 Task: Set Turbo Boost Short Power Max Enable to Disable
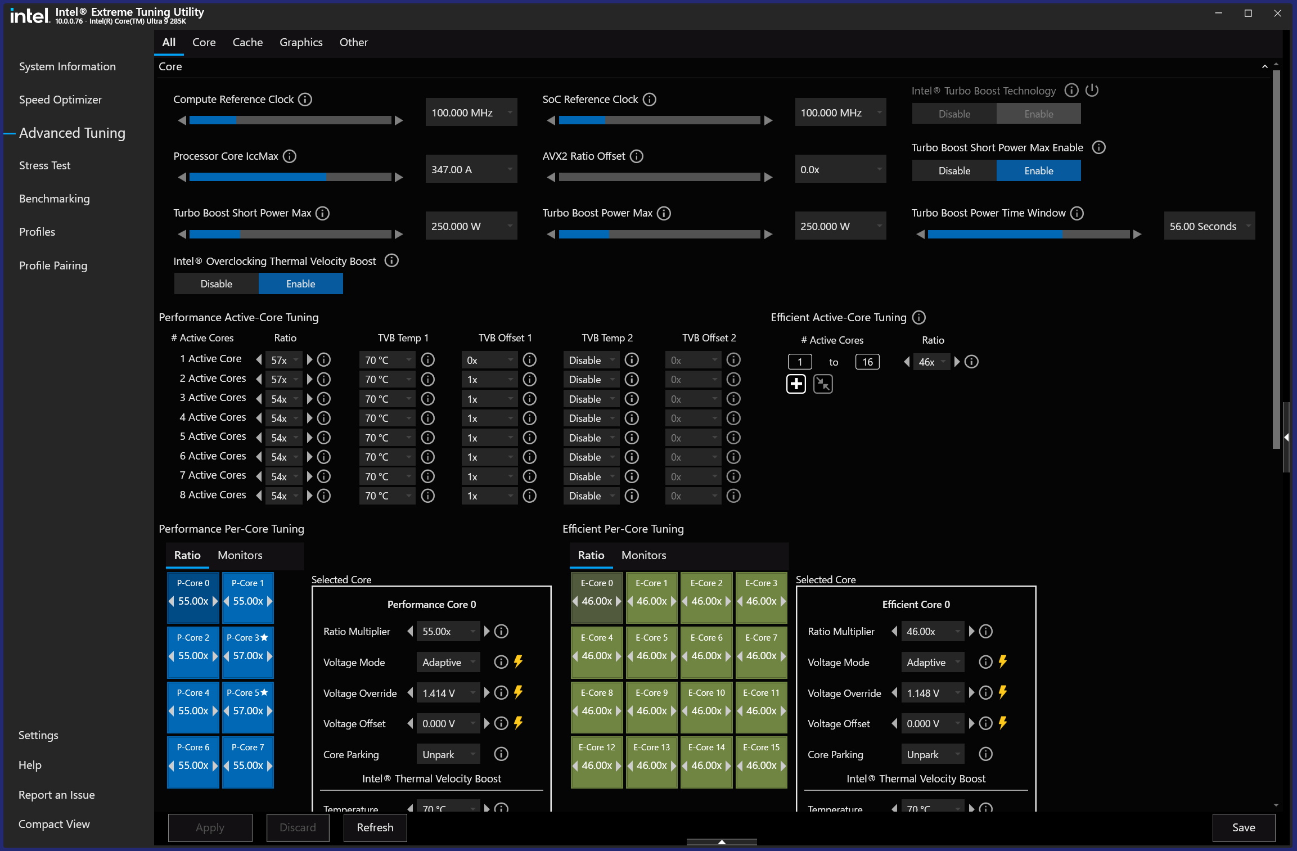pyautogui.click(x=954, y=170)
